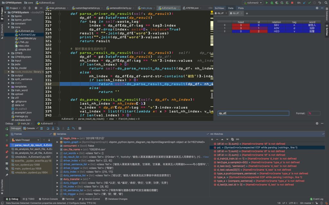Image resolution: width=329 pixels, height=205 pixels.
Task: Click the red Stop square in the top toolbar
Action: pyautogui.click(x=292, y=3)
